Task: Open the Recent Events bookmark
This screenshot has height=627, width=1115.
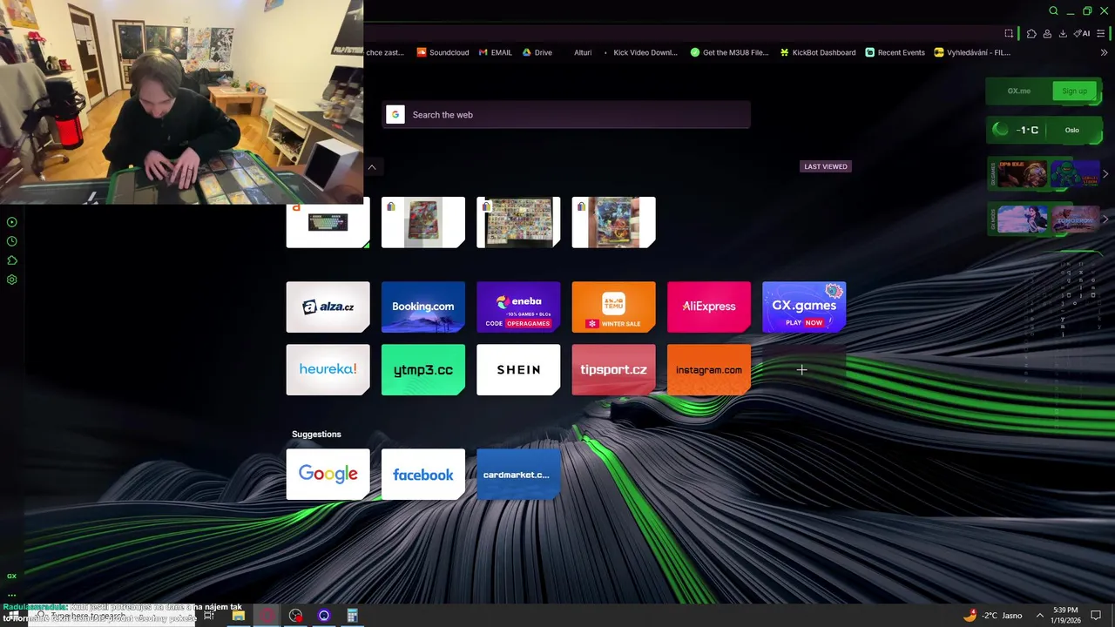Action: pyautogui.click(x=895, y=52)
